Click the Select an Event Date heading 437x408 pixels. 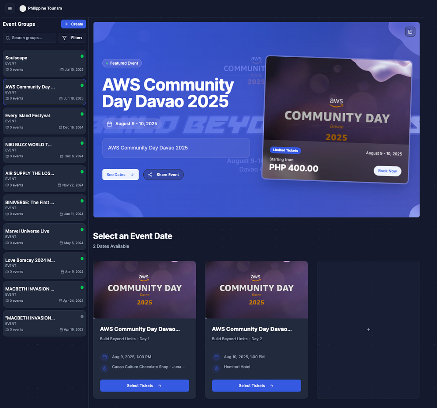[132, 236]
